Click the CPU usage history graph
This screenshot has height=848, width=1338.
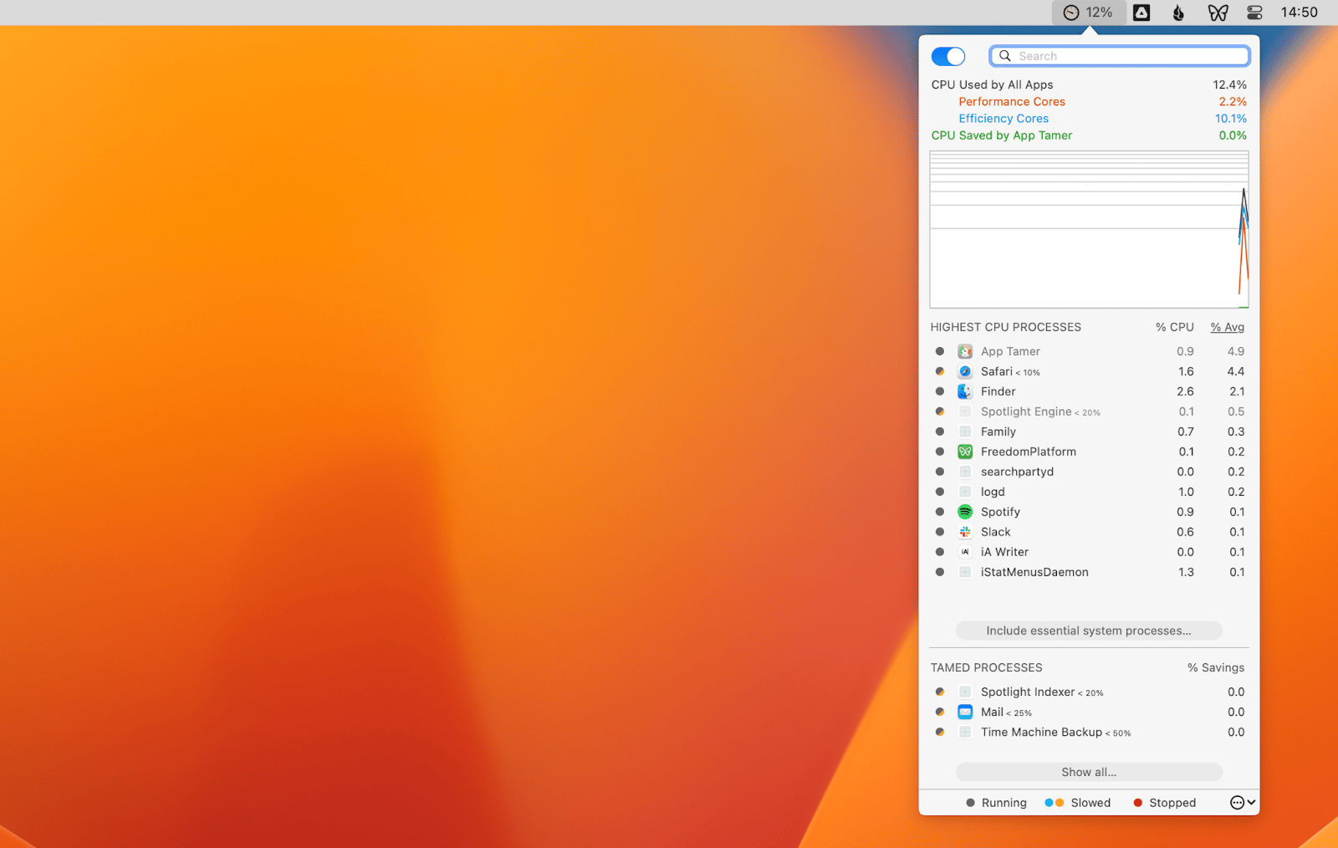1089,229
